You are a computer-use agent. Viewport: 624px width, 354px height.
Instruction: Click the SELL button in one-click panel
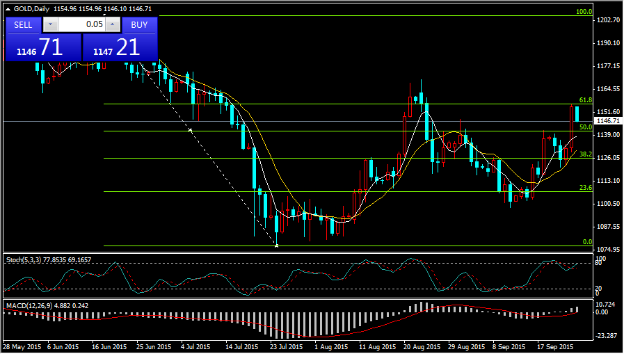(x=23, y=24)
